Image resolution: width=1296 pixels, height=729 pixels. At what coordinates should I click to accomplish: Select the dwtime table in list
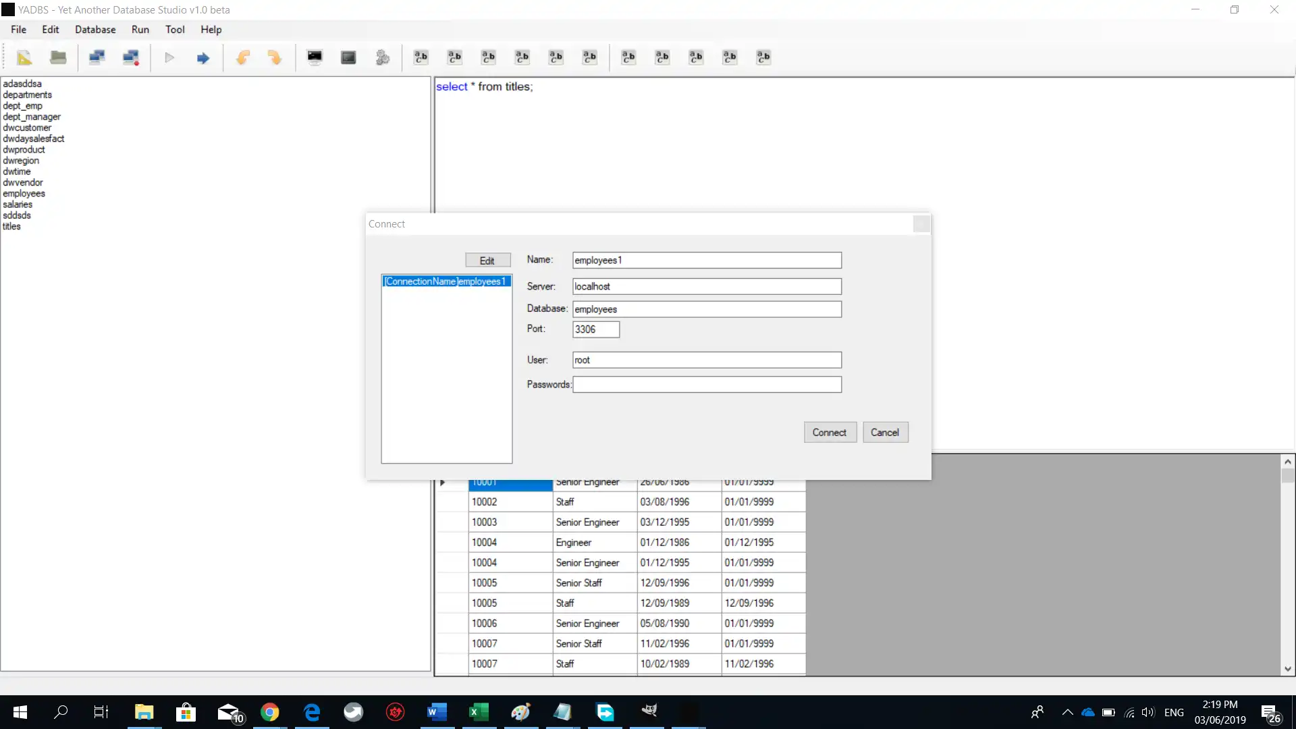point(17,171)
